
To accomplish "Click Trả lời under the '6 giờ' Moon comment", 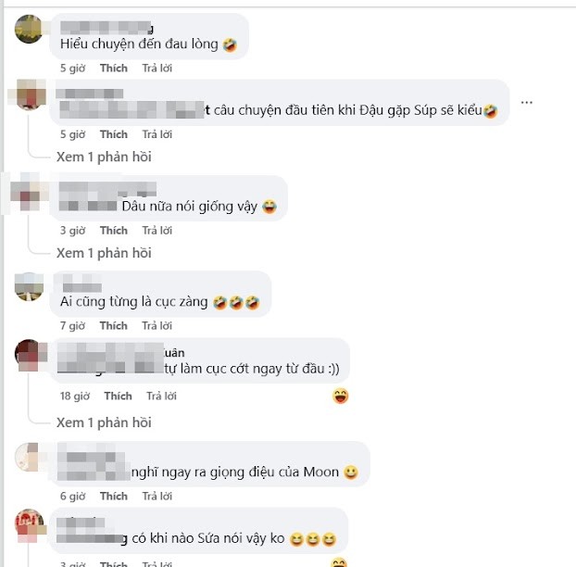I will pyautogui.click(x=157, y=496).
